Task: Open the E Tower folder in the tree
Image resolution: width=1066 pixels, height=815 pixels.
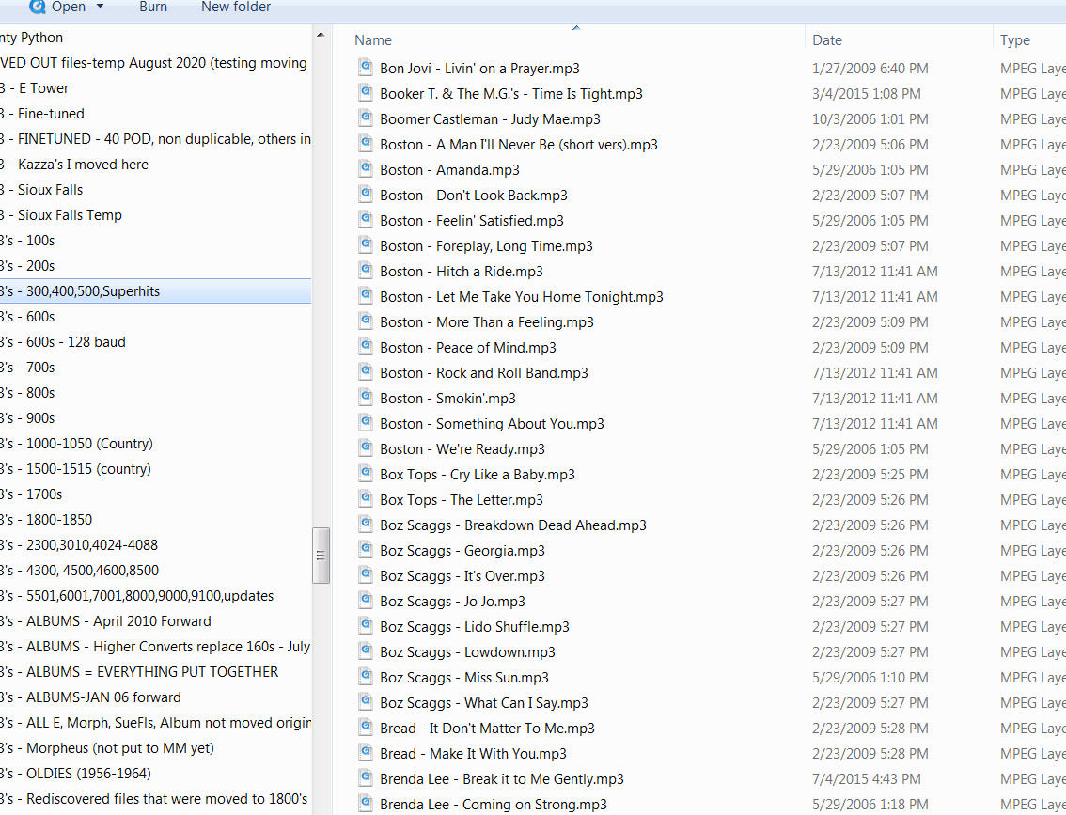Action: 43,88
